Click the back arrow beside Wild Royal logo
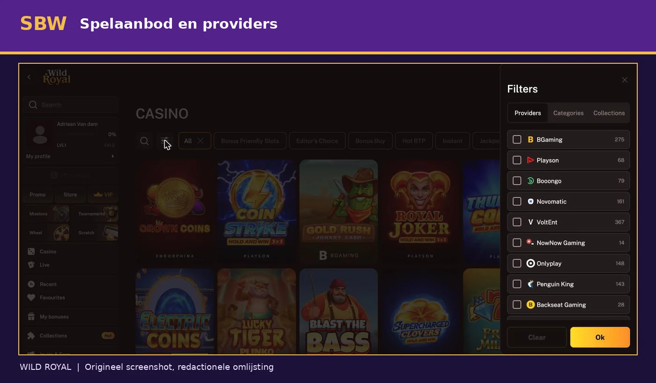 (29, 77)
